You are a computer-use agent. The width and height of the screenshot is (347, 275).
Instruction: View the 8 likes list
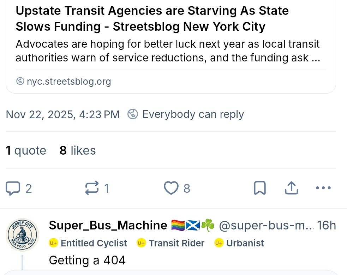(x=78, y=151)
